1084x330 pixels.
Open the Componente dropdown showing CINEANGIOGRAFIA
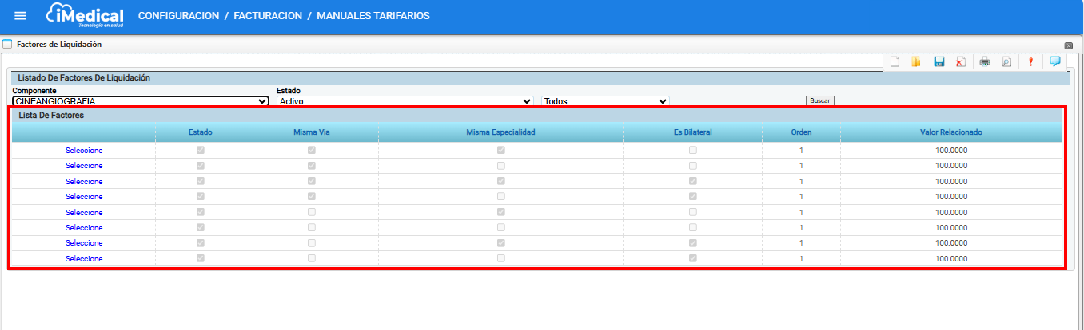pyautogui.click(x=141, y=101)
